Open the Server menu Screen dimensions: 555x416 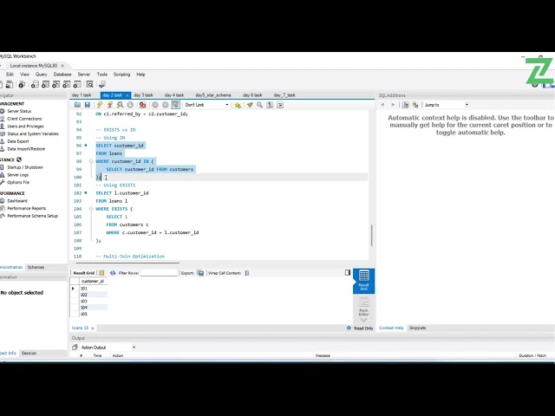(x=84, y=75)
